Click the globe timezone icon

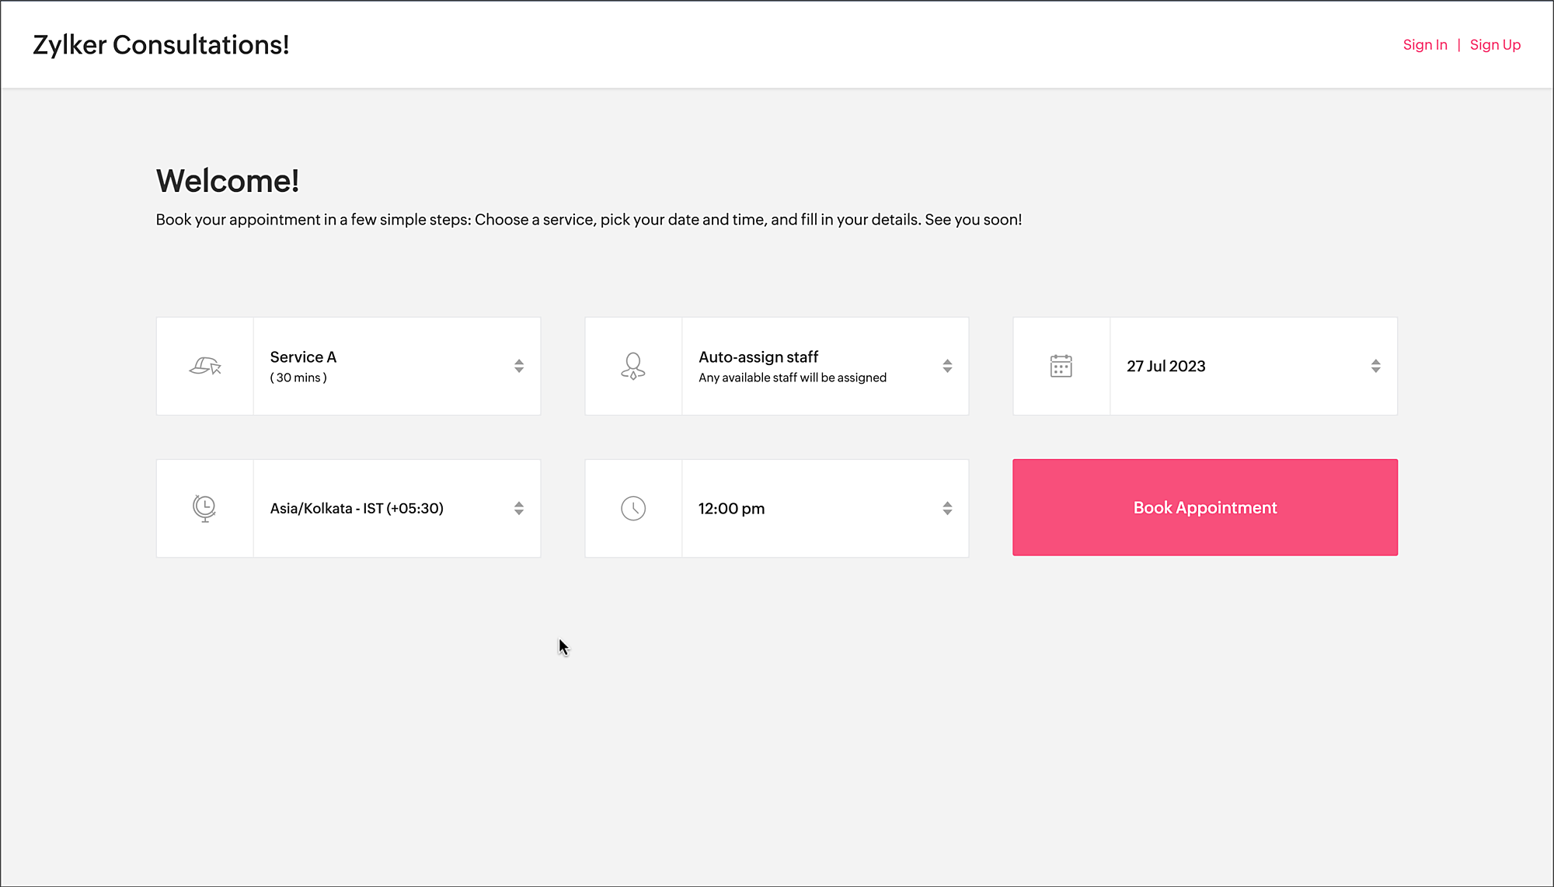point(204,508)
